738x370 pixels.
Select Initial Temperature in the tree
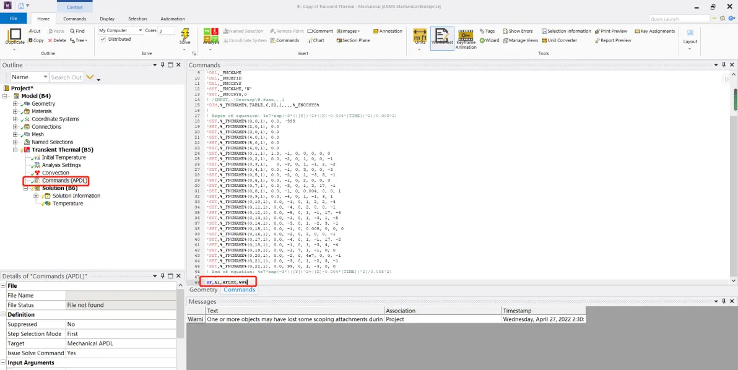[64, 158]
